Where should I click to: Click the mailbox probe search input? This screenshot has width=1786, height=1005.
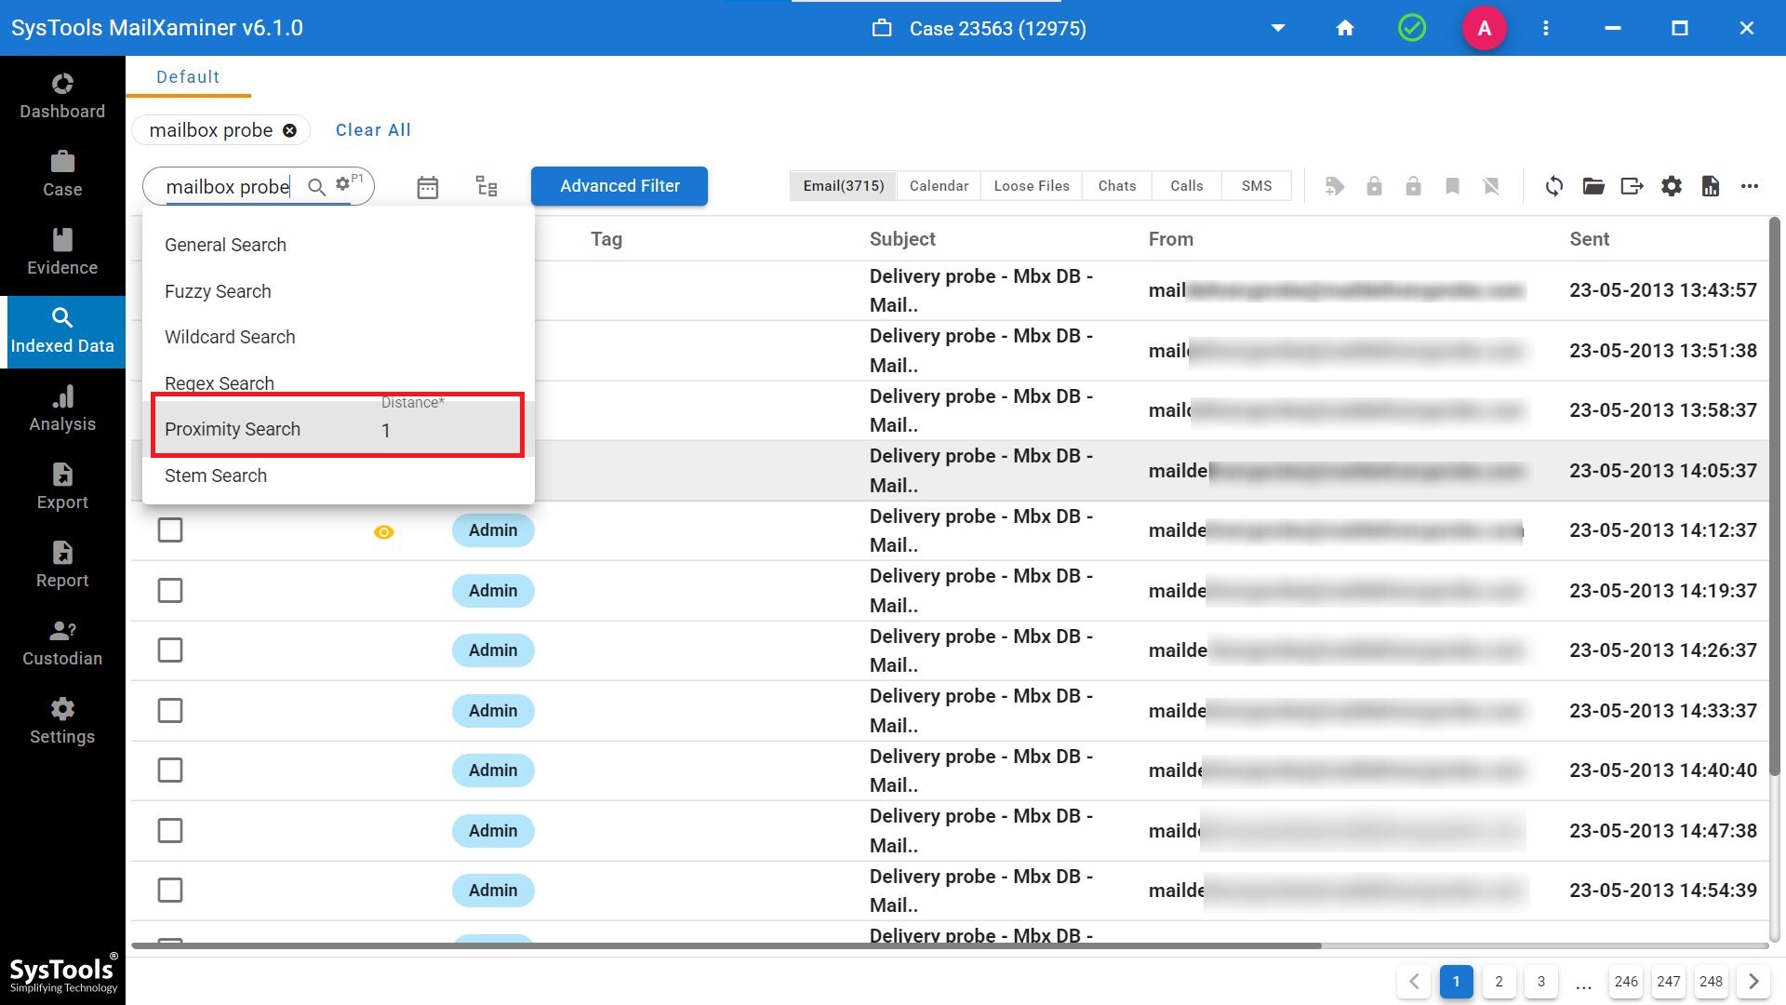coord(228,187)
